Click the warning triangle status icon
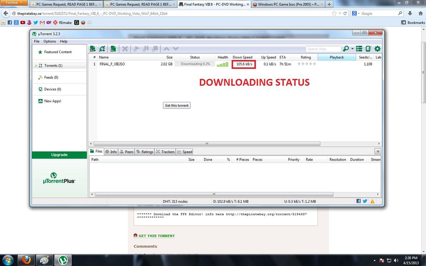426x266 pixels. coord(372,201)
